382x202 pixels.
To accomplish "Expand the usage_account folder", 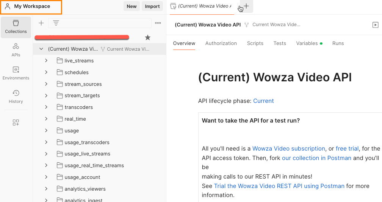I will 46,177.
